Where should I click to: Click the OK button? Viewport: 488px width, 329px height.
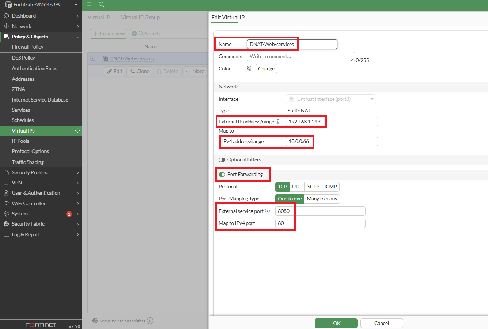click(x=336, y=323)
